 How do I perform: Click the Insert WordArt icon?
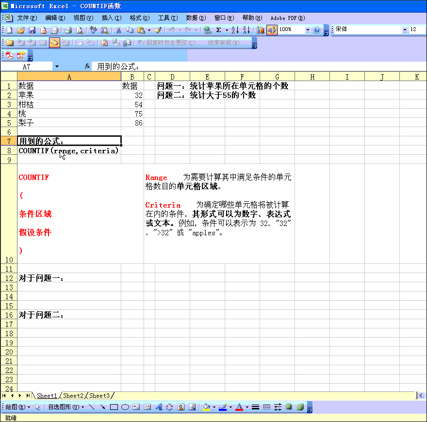(x=158, y=407)
